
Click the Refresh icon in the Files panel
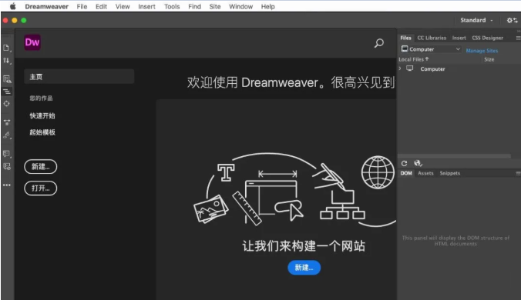[404, 163]
